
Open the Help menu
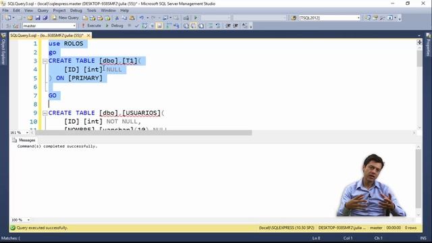coord(124,11)
